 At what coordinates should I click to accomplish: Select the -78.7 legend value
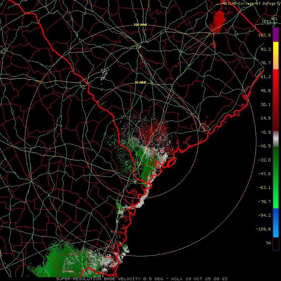tap(264, 202)
